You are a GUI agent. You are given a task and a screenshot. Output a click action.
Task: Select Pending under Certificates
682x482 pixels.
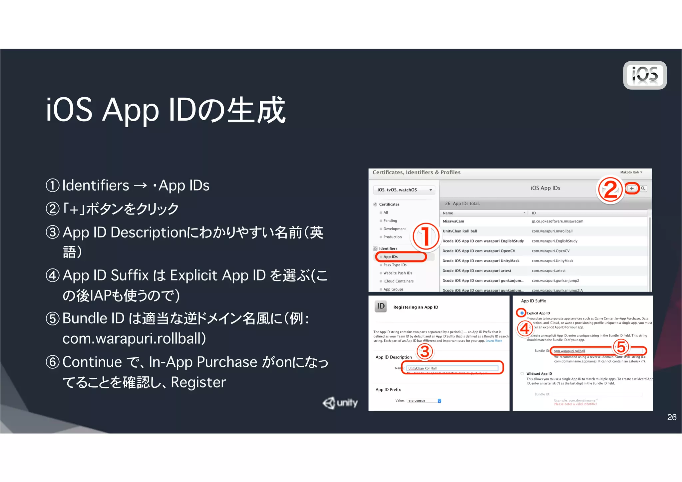(x=390, y=221)
